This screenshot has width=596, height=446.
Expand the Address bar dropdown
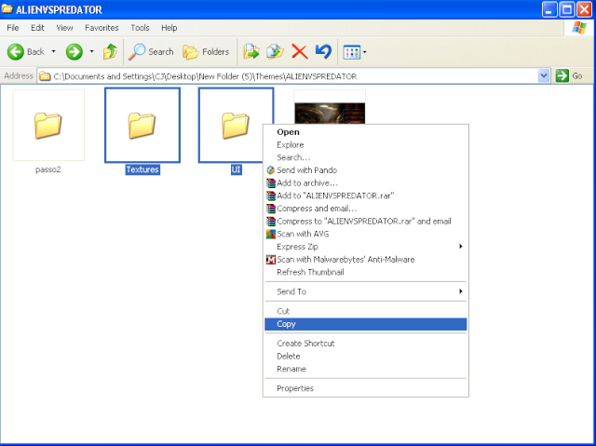[544, 75]
